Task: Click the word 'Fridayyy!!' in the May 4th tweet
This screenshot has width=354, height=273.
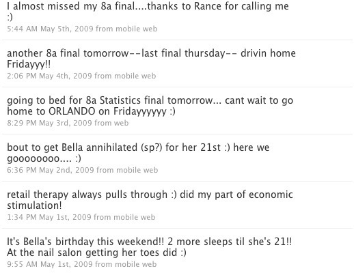Action: coord(29,64)
